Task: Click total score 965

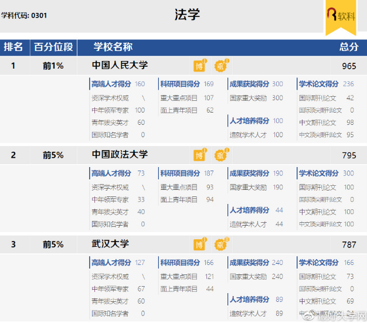Action: pyautogui.click(x=349, y=66)
